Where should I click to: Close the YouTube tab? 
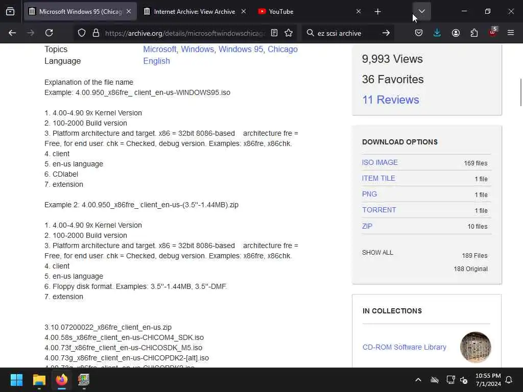[x=358, y=12]
